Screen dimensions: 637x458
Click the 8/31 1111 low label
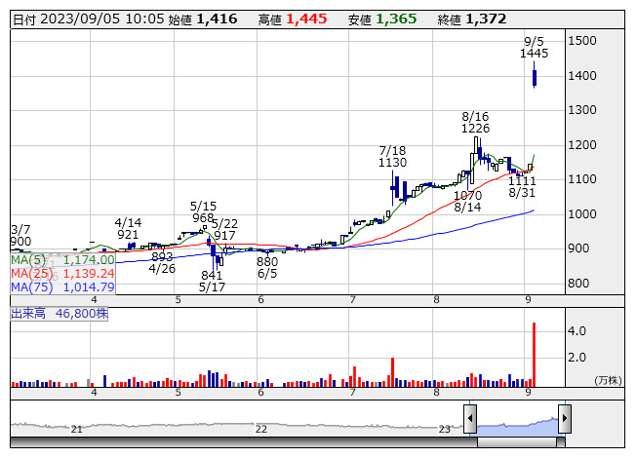click(522, 186)
